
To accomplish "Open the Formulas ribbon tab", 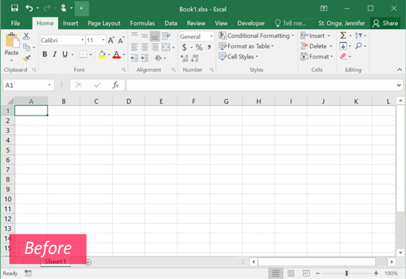I will (141, 23).
